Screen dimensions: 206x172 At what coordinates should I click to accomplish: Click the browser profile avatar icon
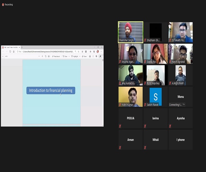98,52
